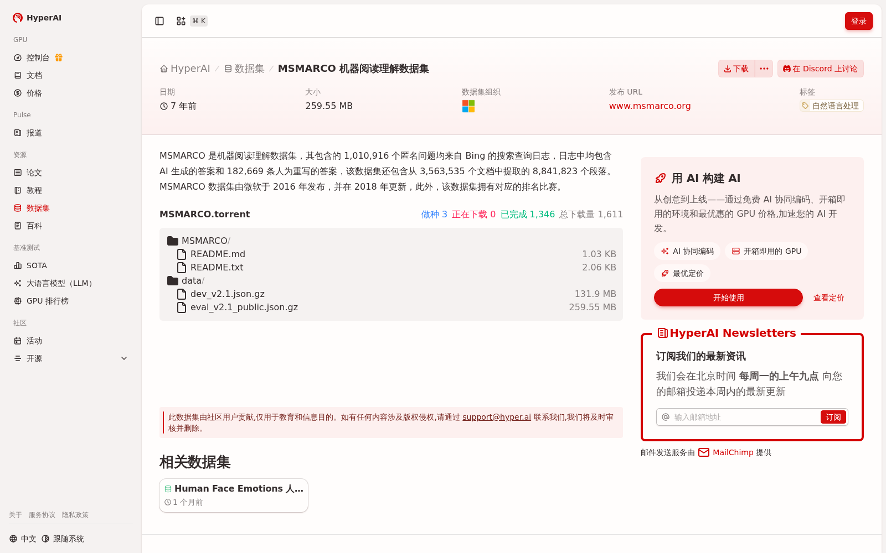This screenshot has height=553, width=886.
Task: Click 在 Discord 上讨论 button
Action: pyautogui.click(x=820, y=69)
